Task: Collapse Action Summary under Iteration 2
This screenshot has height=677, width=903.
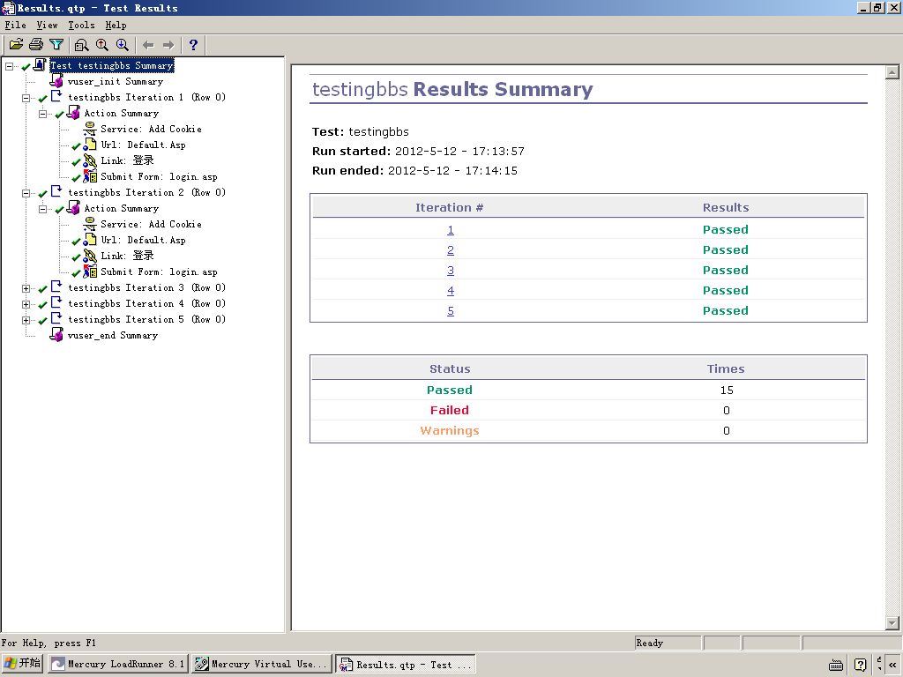Action: coord(42,209)
